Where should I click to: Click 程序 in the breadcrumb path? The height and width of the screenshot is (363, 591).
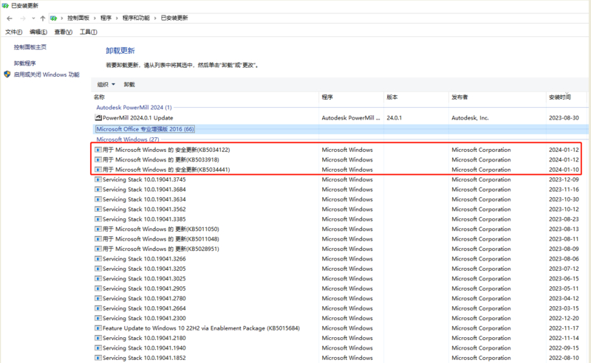coord(106,18)
